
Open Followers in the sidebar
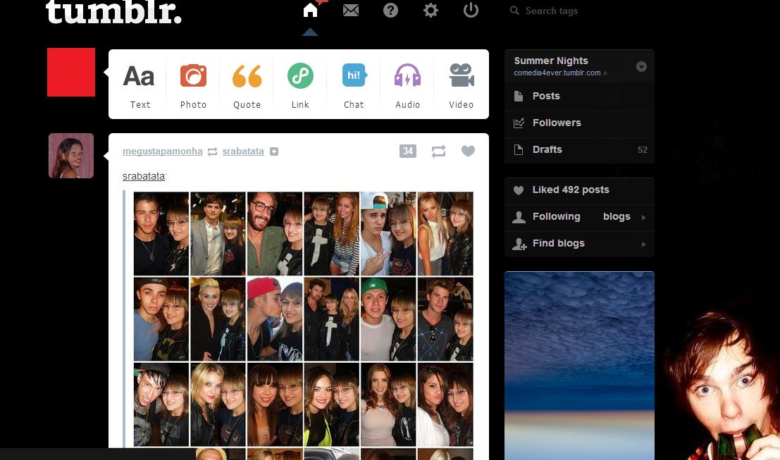pos(579,123)
